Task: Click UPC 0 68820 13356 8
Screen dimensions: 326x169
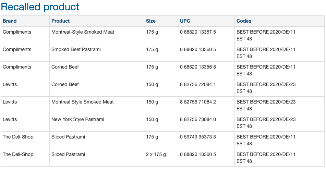Action: point(198,67)
